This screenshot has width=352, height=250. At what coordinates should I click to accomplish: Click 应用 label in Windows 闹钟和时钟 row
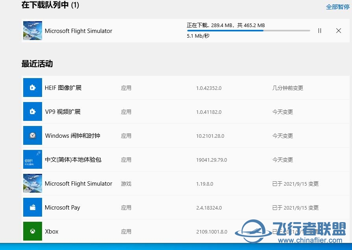coord(126,136)
